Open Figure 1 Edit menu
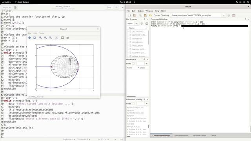 35,33
